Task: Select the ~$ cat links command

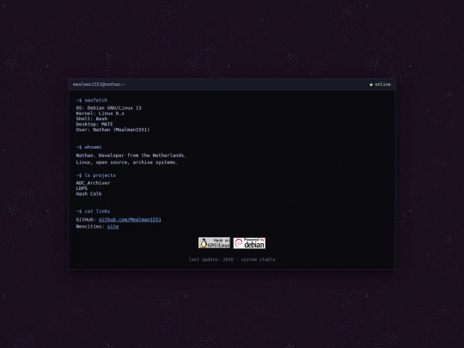Action: [93, 211]
